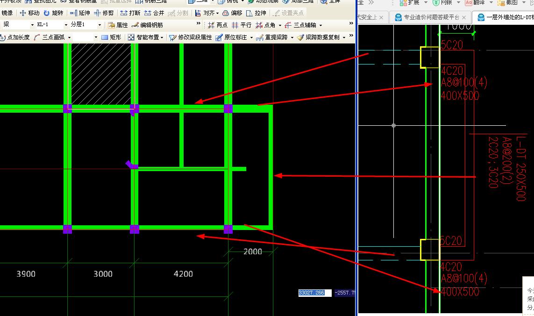Screen dimensions: 534x316
Task: Select the Two-Point (两点) axis tool
Action: tap(217, 25)
